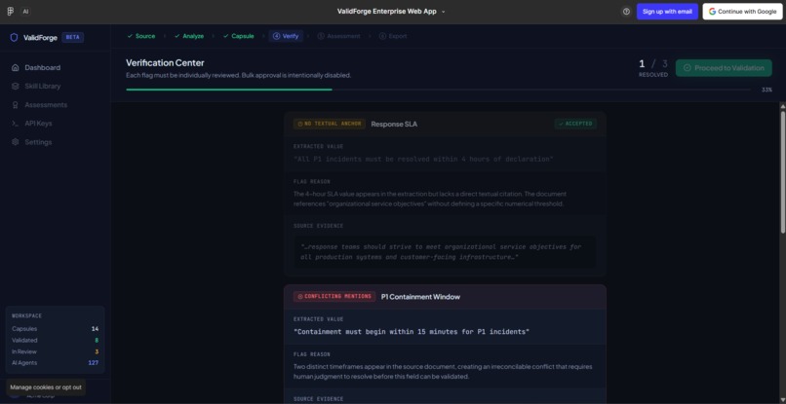
Task: Go to the Analyze step
Action: point(189,36)
